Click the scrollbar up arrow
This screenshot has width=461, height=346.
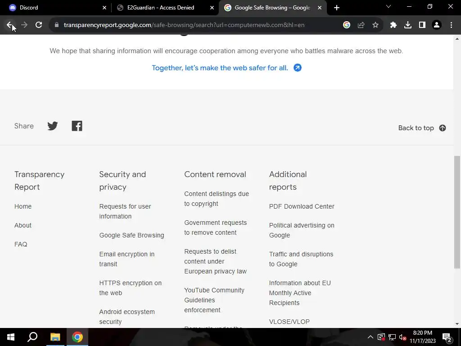457,39
